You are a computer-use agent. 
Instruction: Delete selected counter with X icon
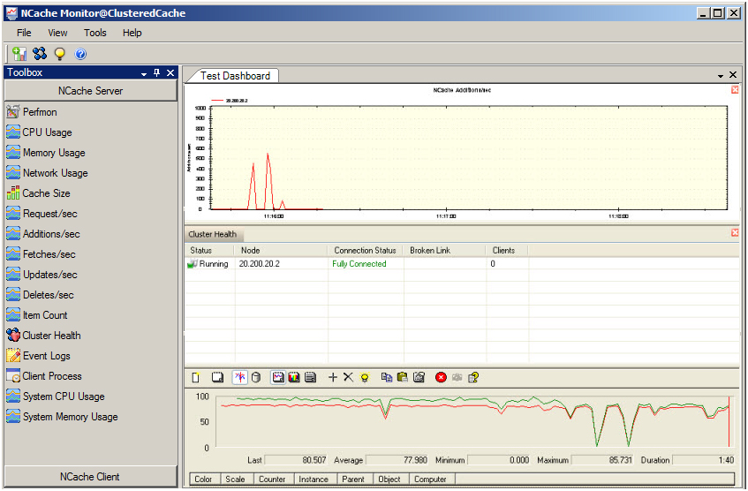pyautogui.click(x=348, y=377)
